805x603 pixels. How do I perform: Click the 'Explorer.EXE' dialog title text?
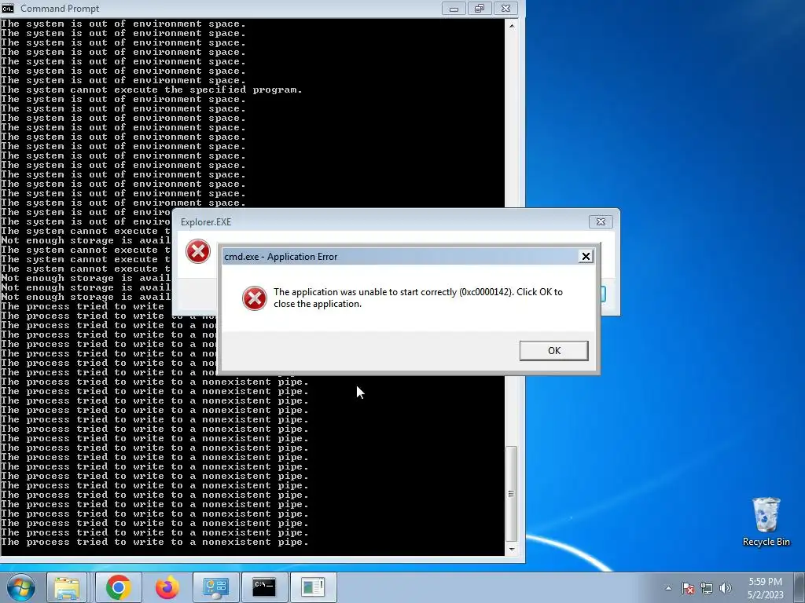point(206,222)
